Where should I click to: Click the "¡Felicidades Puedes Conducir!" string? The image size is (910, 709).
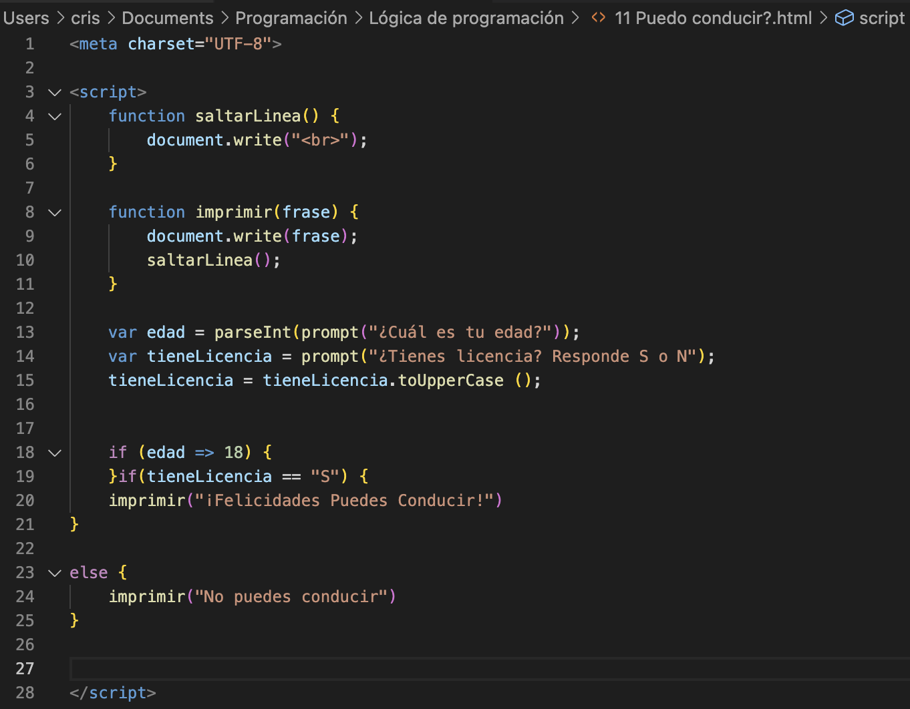344,501
